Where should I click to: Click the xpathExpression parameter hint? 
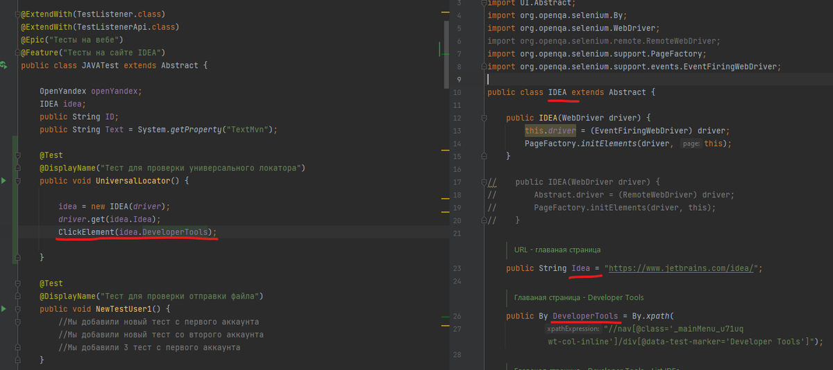tap(573, 329)
